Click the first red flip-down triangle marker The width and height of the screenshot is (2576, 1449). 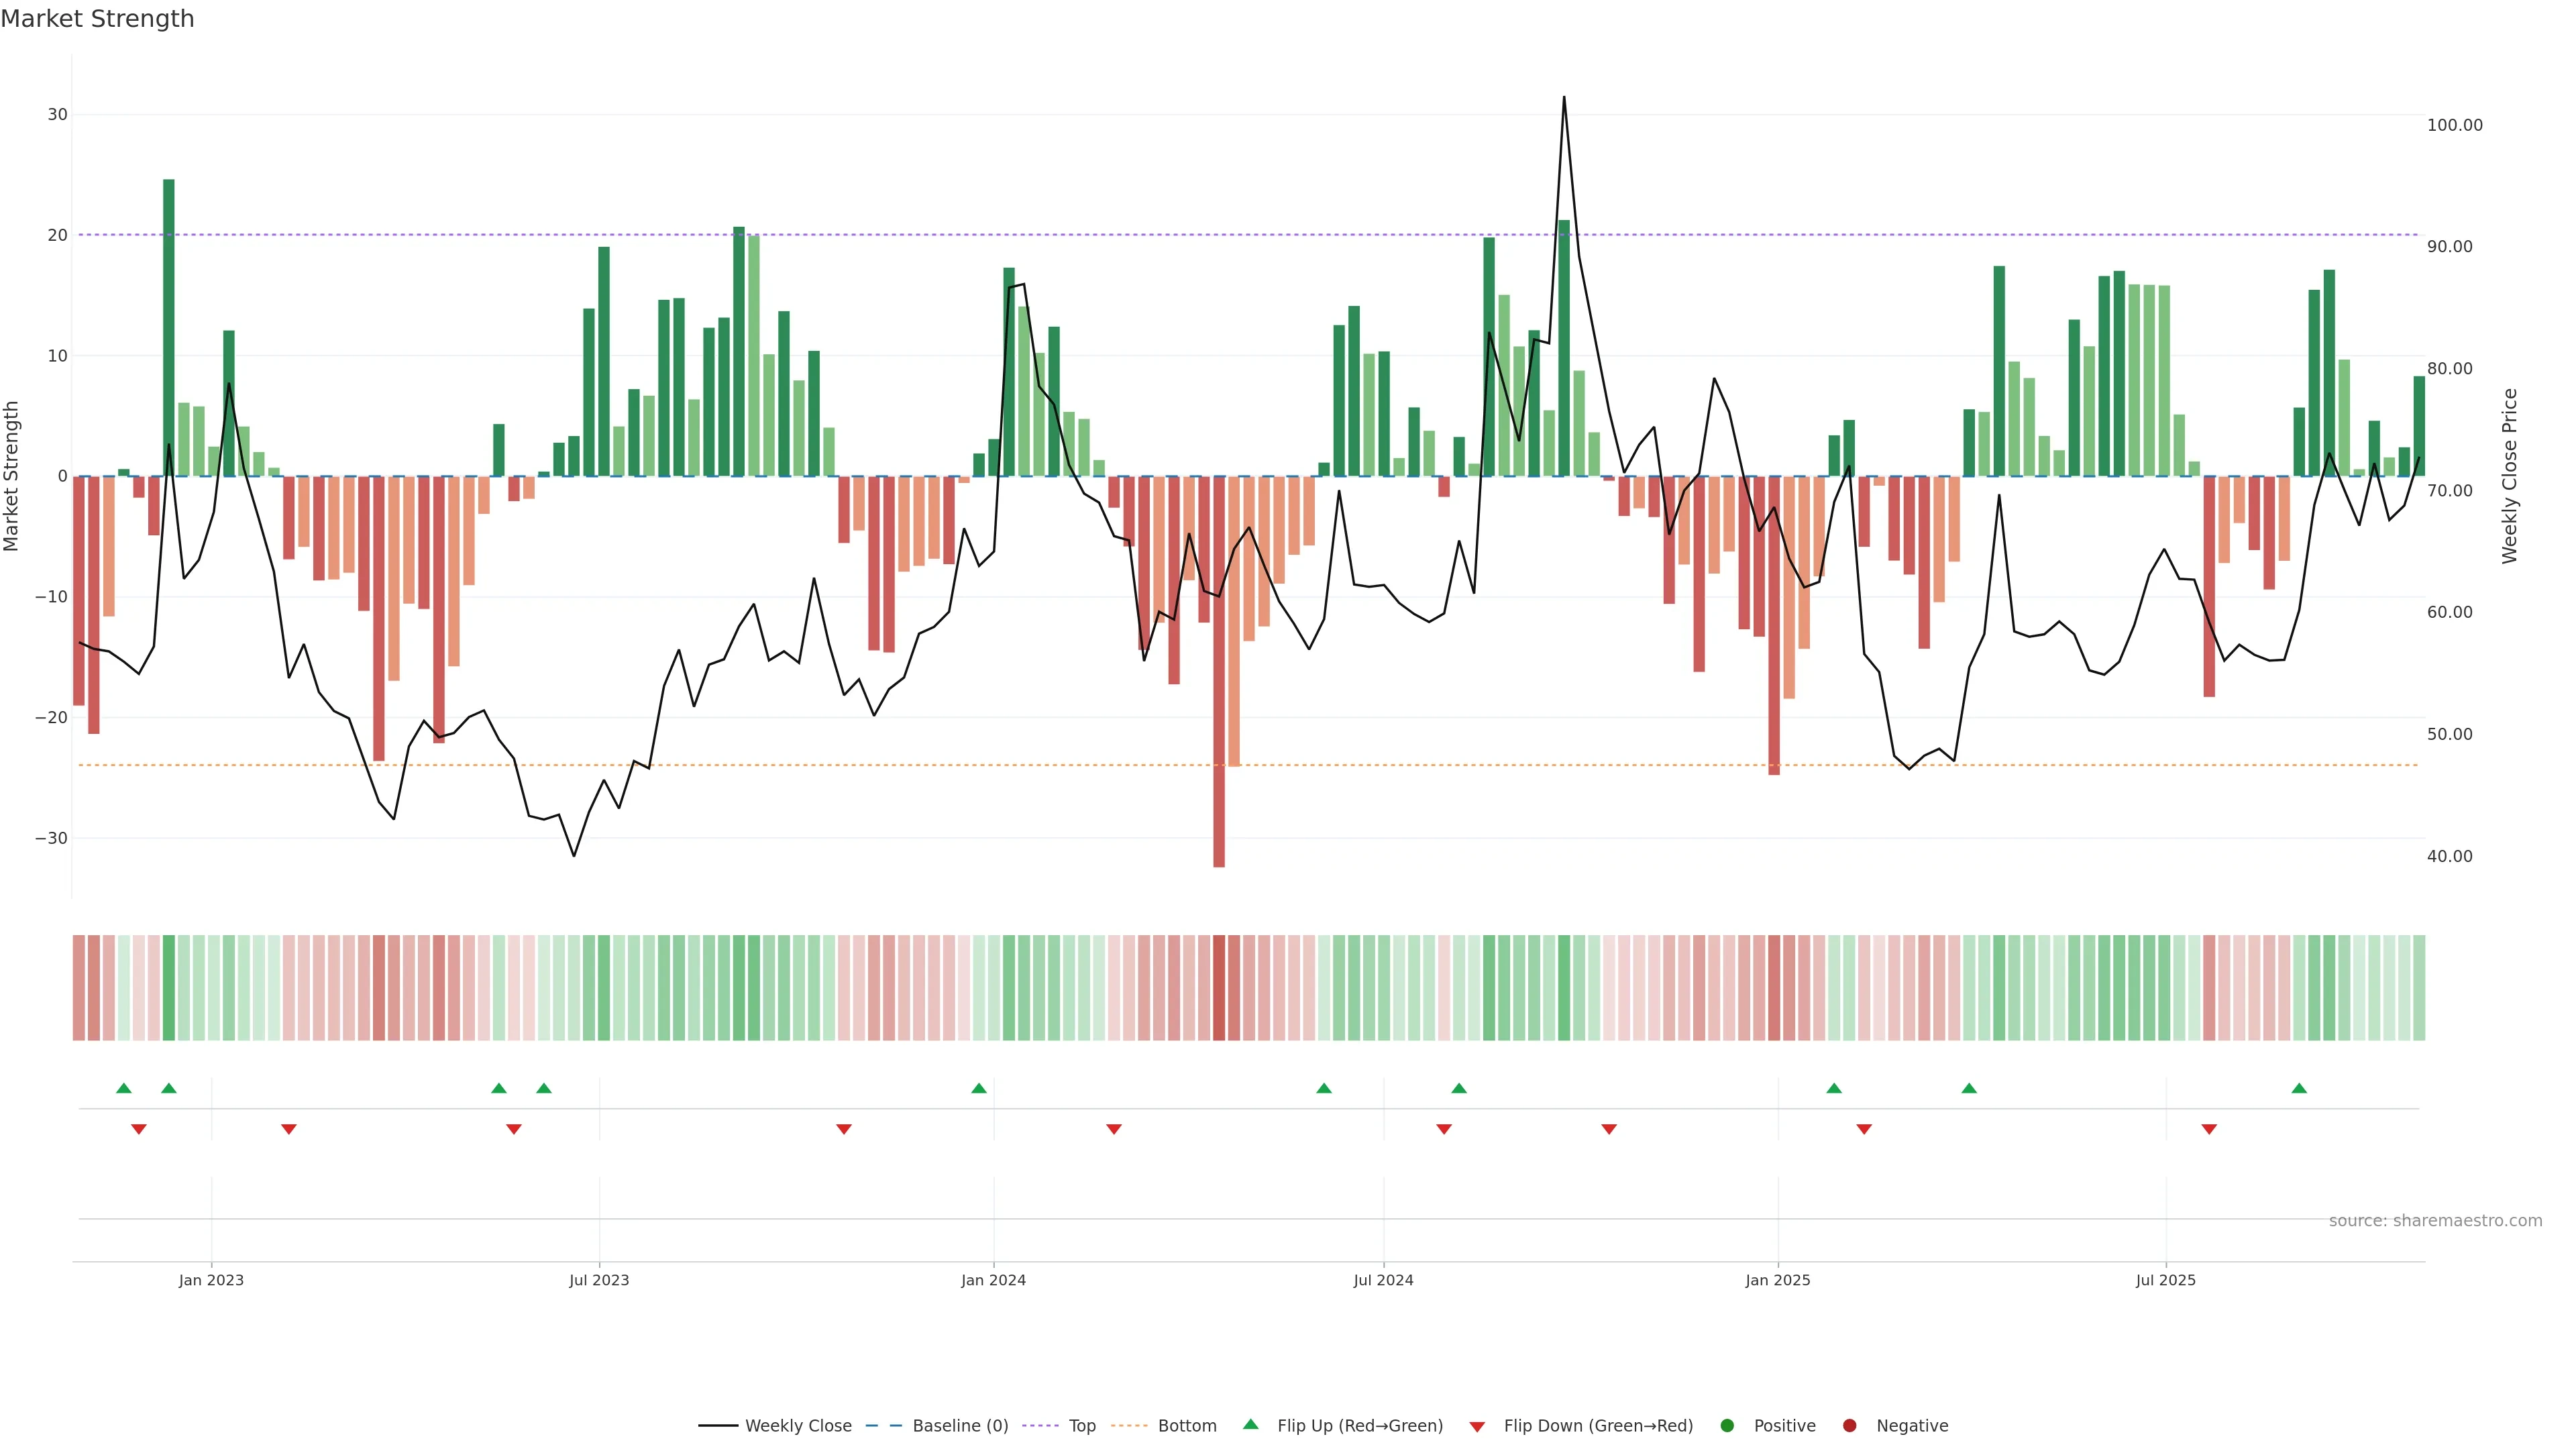(139, 1129)
